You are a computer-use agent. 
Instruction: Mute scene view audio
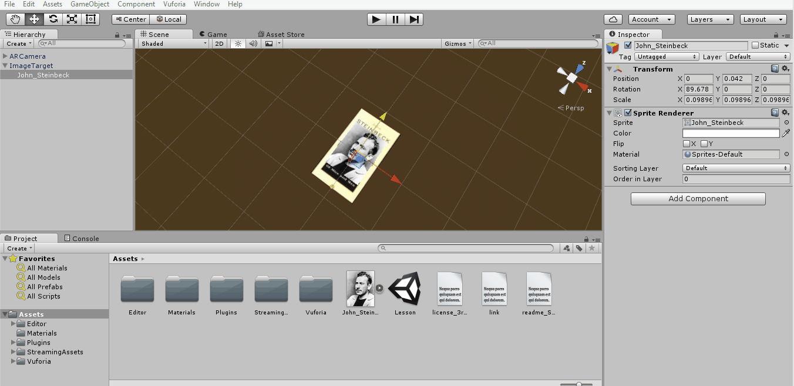[253, 43]
